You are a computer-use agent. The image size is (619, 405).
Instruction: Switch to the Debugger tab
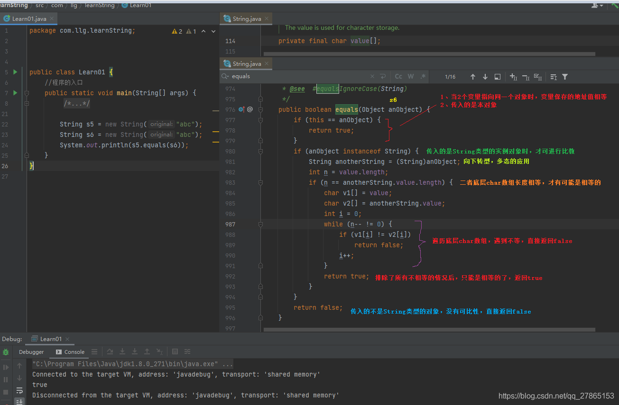(x=31, y=352)
